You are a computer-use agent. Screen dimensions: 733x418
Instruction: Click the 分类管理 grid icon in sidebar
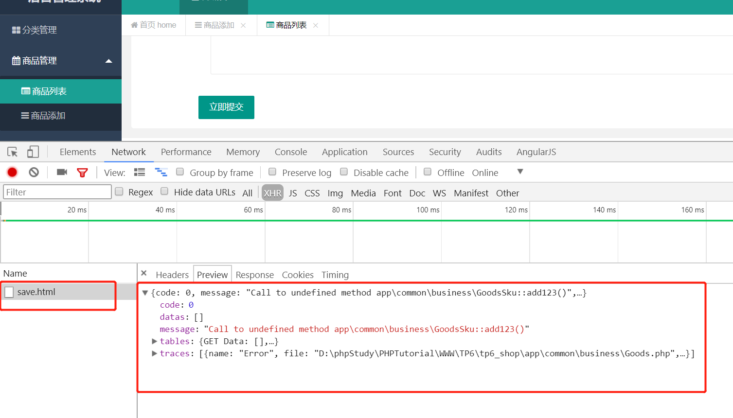click(16, 30)
